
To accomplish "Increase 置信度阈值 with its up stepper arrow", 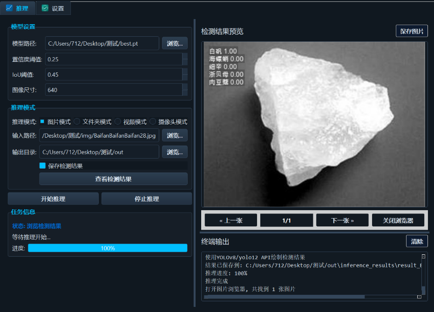I will 185,56.
